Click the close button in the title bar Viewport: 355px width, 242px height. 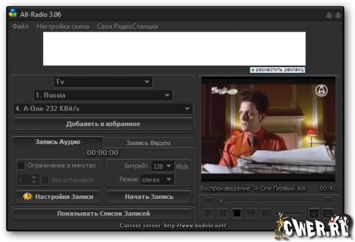click(338, 15)
